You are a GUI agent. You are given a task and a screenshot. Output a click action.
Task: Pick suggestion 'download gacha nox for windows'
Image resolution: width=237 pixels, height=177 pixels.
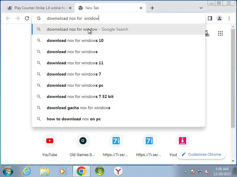coord(118,108)
